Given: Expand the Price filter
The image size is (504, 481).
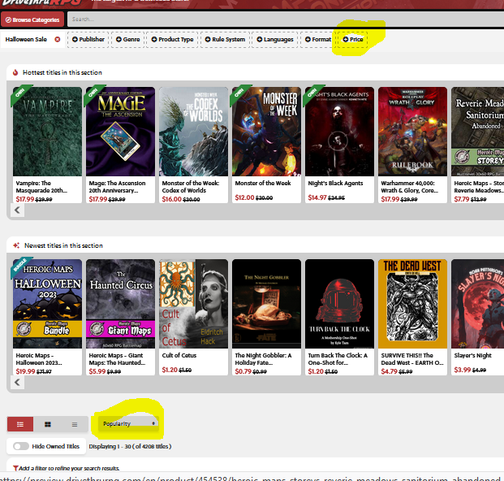Looking at the screenshot, I should (352, 39).
